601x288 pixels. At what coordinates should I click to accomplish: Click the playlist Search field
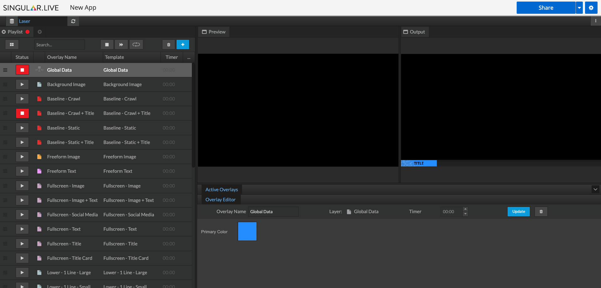59,45
